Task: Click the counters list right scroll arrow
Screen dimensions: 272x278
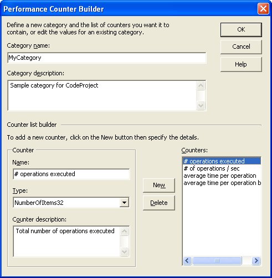Action: click(x=256, y=261)
